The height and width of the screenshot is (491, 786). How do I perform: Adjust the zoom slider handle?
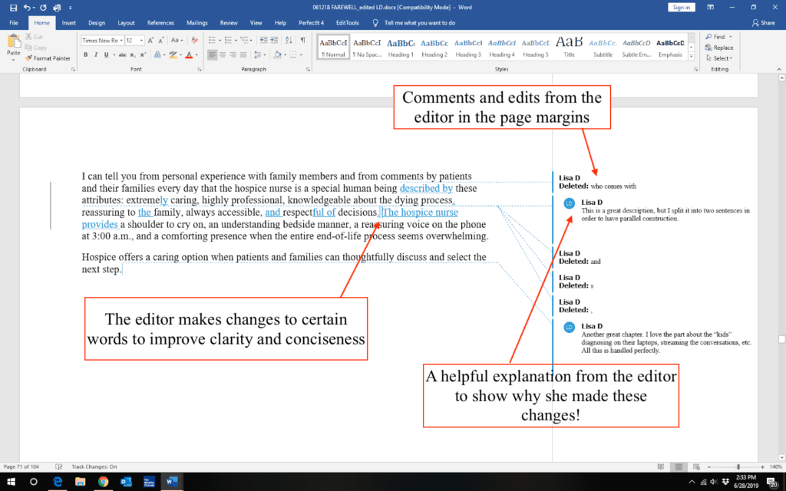click(x=738, y=466)
